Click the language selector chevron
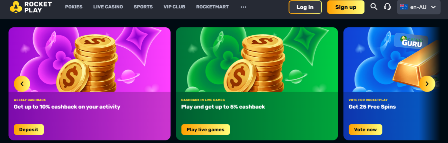448x143 pixels. click(x=433, y=7)
